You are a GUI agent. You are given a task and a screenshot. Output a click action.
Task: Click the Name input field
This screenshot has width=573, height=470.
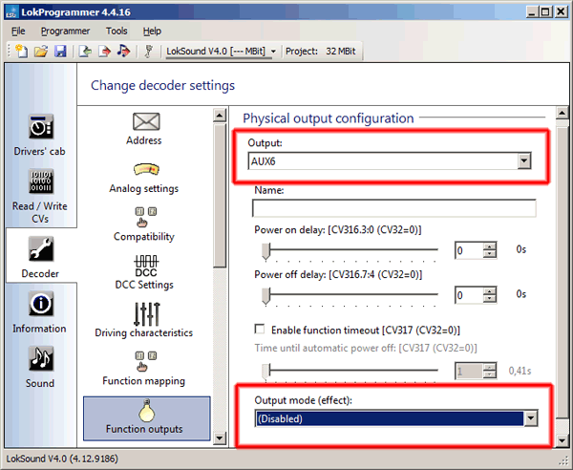pyautogui.click(x=394, y=208)
